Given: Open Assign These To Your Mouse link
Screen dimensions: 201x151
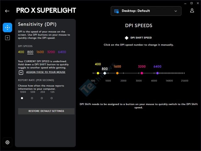Looking at the screenshot, I should 46,72.
